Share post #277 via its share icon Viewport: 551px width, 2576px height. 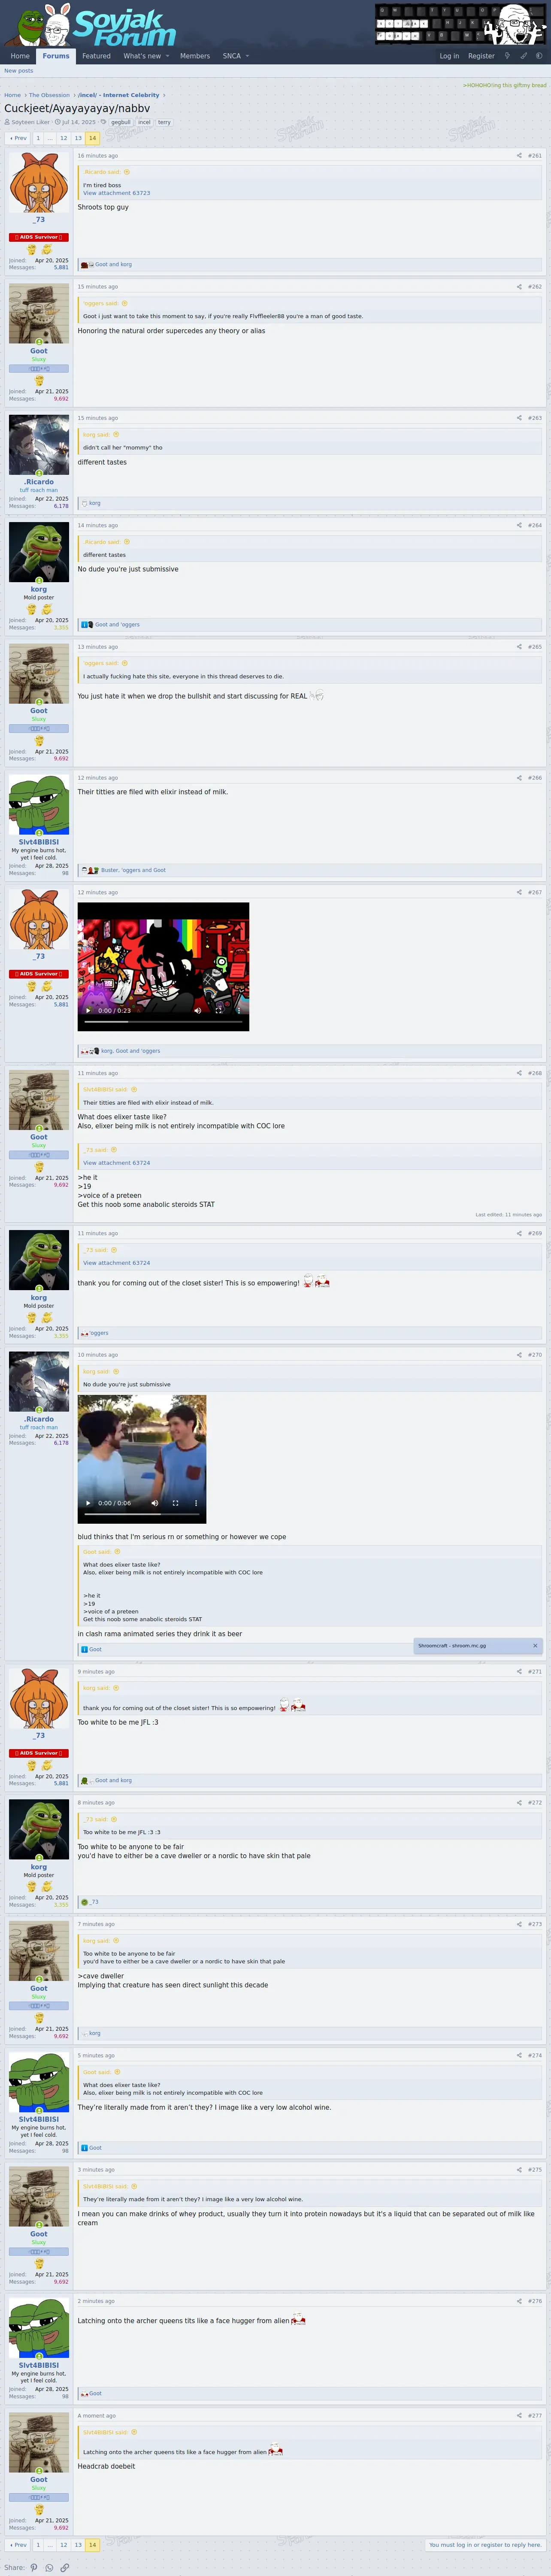tap(518, 2416)
